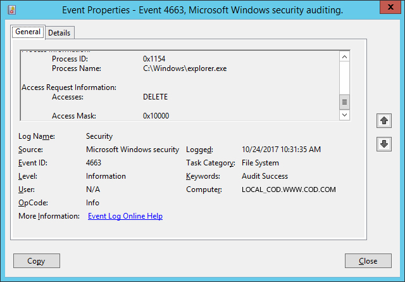Image resolution: width=405 pixels, height=282 pixels.
Task: Click the Event Properties title bar icon
Action: pyautogui.click(x=11, y=10)
